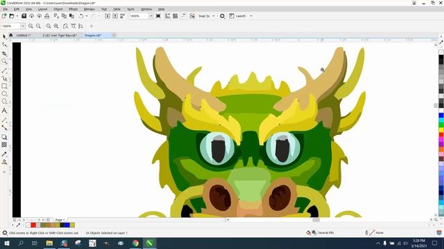444x249 pixels.
Task: Select the Shape tool in the toolbox
Action: click(x=4, y=45)
